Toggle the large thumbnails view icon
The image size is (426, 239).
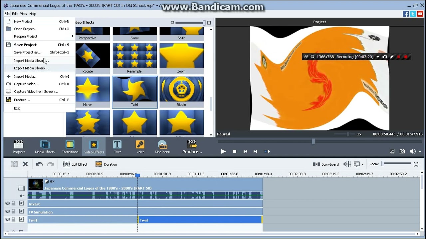point(209,23)
